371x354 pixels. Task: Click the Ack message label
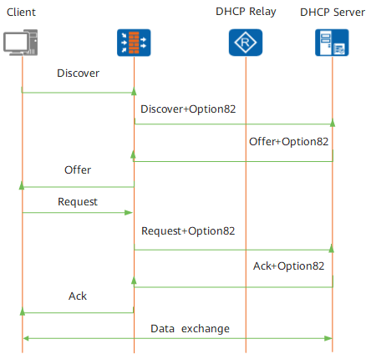click(78, 296)
